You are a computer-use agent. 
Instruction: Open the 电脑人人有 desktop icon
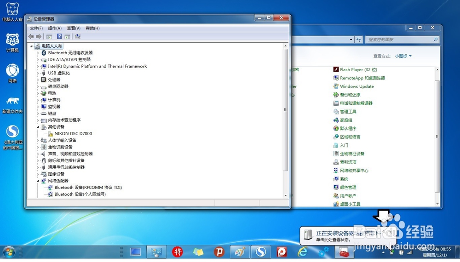click(x=12, y=12)
